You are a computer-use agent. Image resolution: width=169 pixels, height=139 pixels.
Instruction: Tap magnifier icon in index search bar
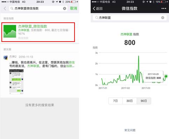click(x=97, y=17)
